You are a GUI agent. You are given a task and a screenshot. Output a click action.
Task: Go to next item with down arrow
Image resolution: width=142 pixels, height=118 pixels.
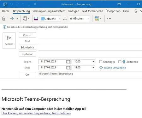point(29,4)
